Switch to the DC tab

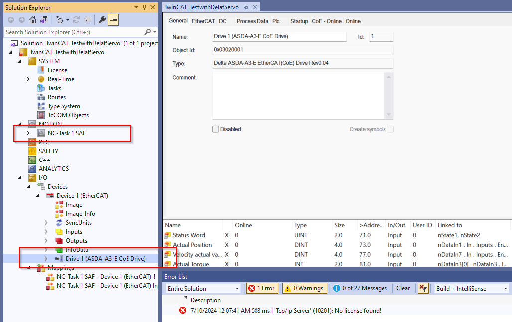pyautogui.click(x=223, y=21)
